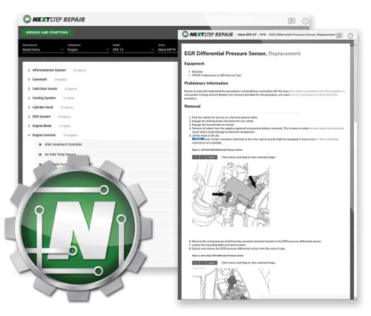
Task: Open the Air Inlet Temp Sensor topic
Action: point(60,154)
